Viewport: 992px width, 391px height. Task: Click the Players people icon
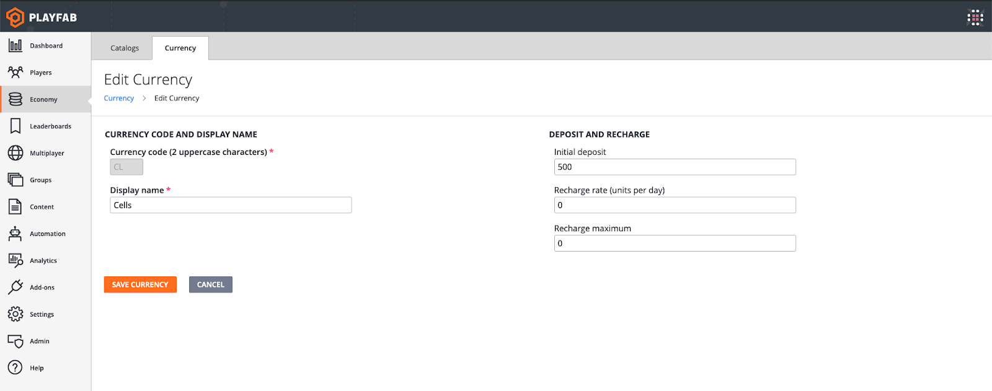tap(15, 72)
